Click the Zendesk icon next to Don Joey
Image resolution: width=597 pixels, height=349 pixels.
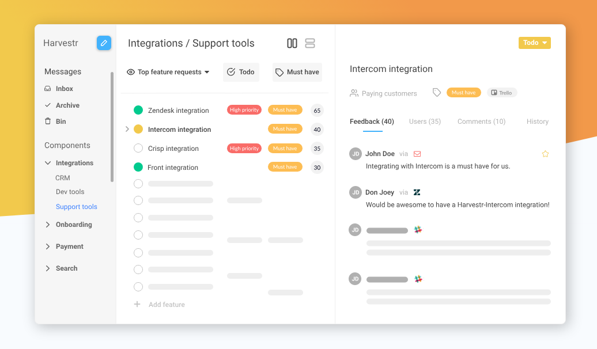417,192
